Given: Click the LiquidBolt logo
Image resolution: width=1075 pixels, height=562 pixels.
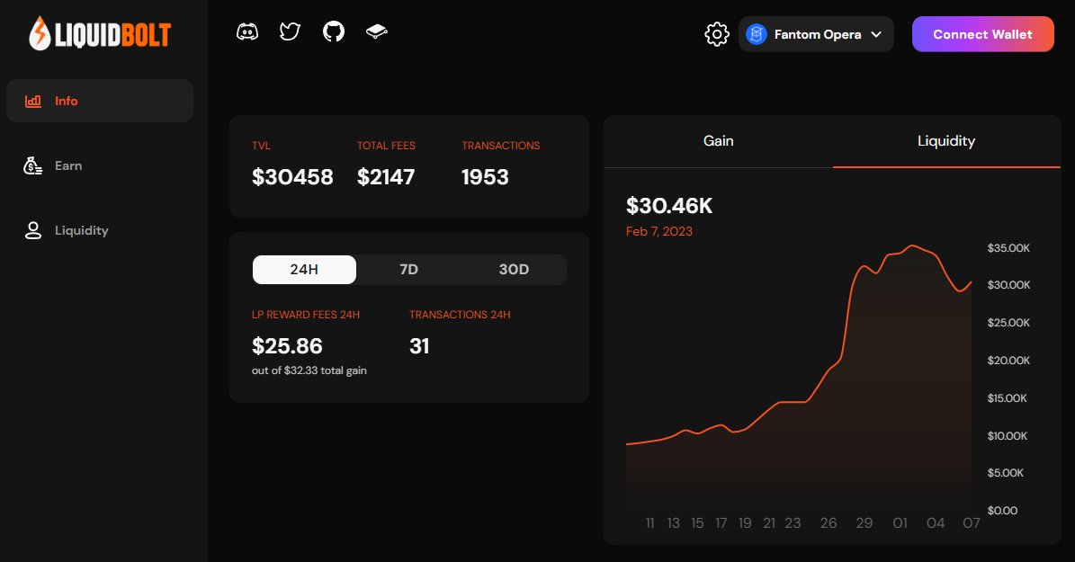Looking at the screenshot, I should click(100, 33).
